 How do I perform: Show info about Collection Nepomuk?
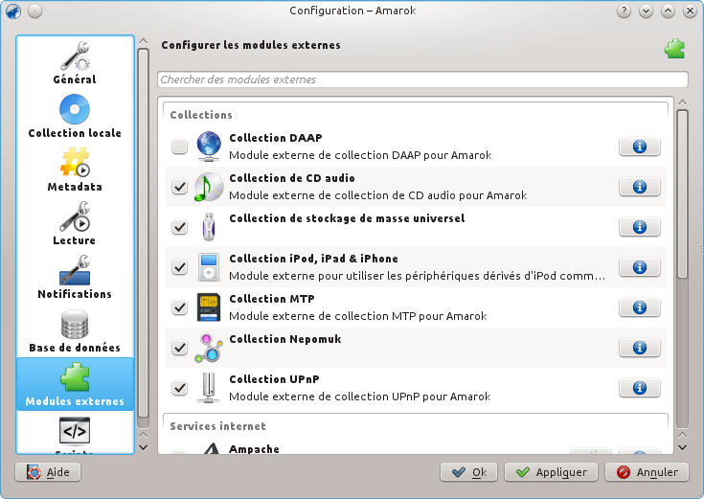(x=640, y=348)
